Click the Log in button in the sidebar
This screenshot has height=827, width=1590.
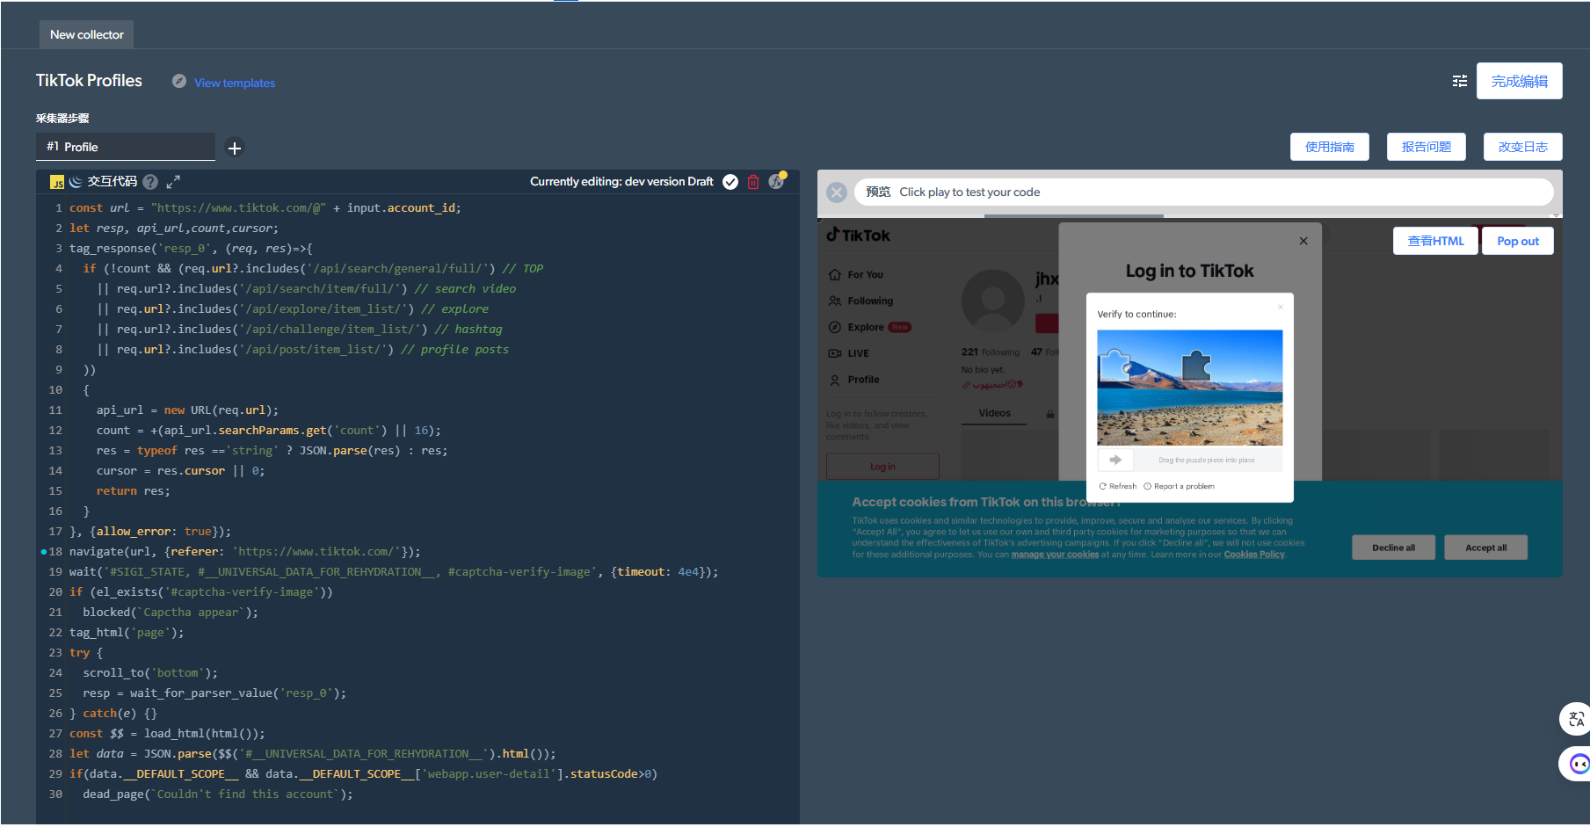882,467
